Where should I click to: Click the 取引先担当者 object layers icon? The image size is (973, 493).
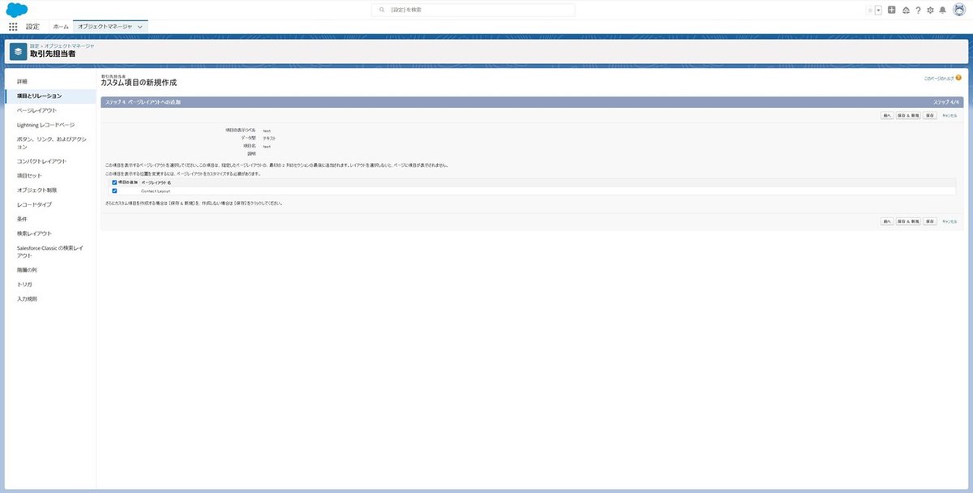coord(18,51)
